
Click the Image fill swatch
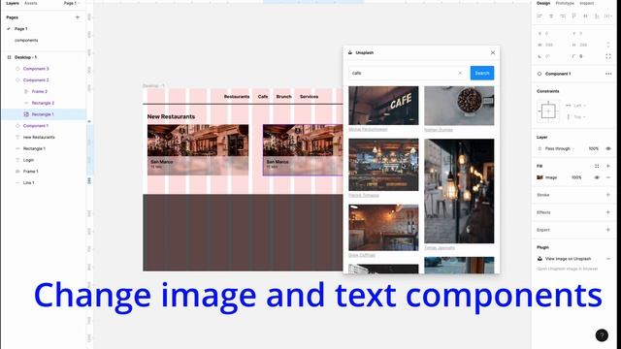click(x=539, y=177)
